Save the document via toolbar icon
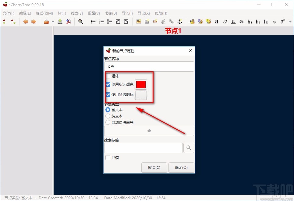Image resolution: width=294 pixels, height=201 pixels. coord(60,22)
